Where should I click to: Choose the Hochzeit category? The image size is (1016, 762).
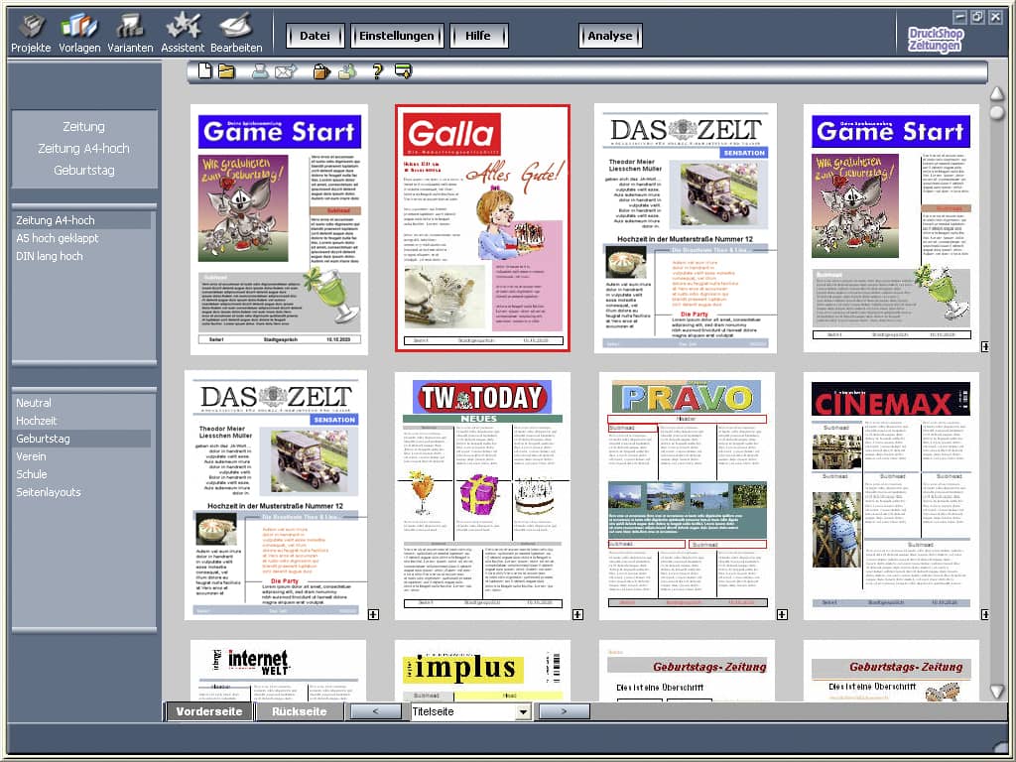(82, 421)
